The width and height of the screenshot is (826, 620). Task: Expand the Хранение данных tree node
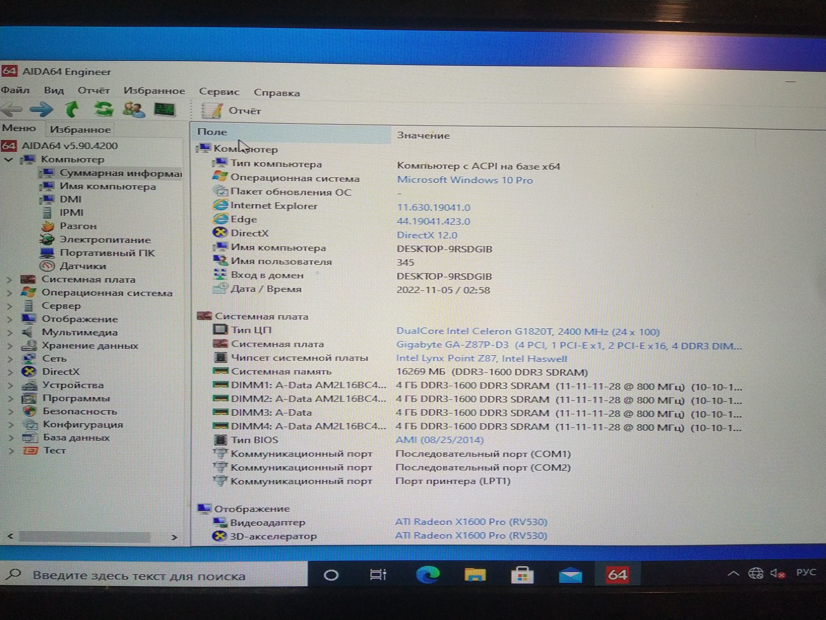point(9,346)
